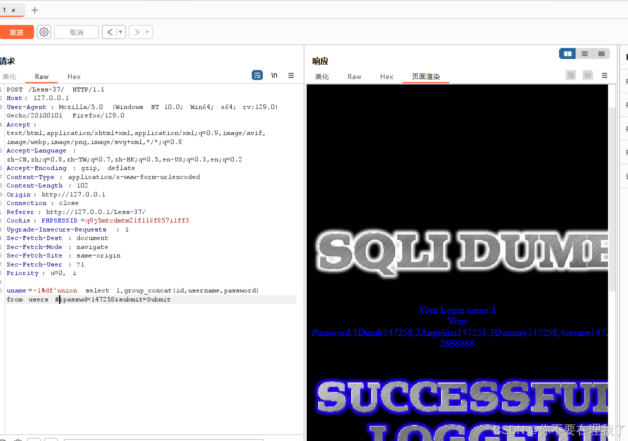628x441 pixels.
Task: Open the request editor hamburger options menu
Action: pyautogui.click(x=291, y=75)
